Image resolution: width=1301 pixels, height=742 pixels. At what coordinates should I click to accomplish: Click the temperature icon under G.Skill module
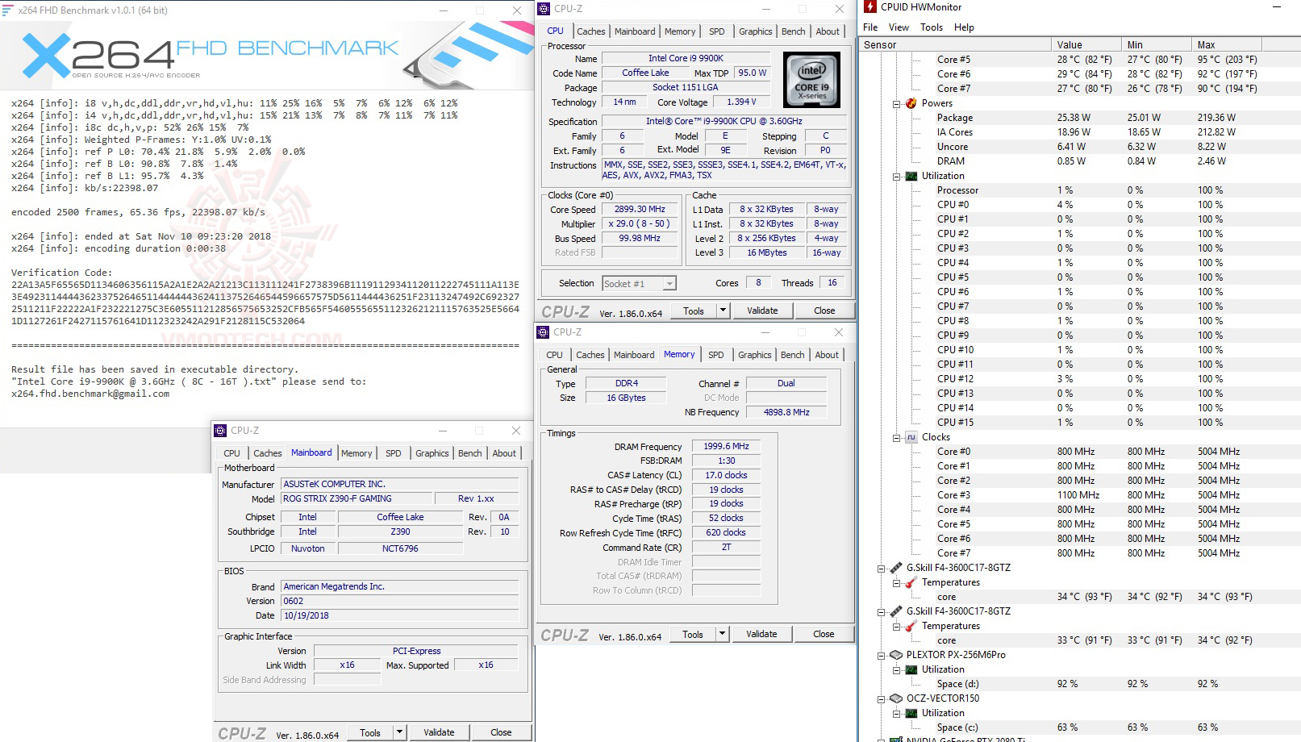point(910,582)
